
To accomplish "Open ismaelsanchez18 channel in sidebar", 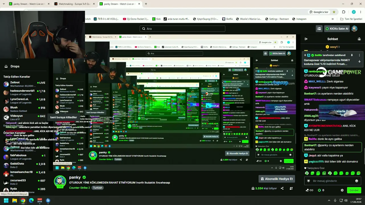I will pos(25,173).
